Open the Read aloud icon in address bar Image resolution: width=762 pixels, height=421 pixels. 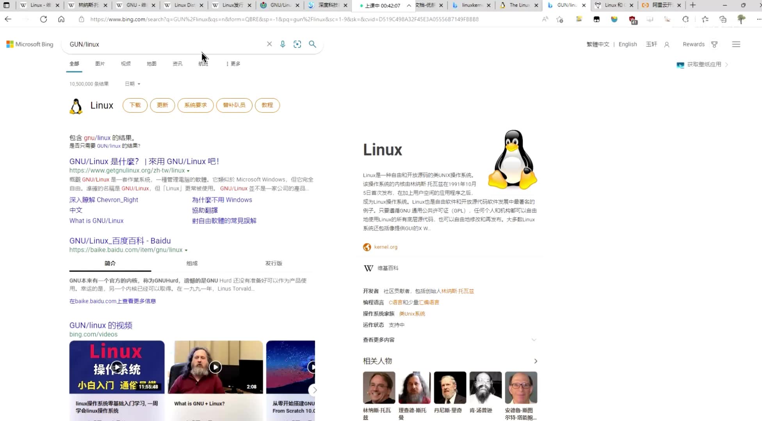[545, 19]
